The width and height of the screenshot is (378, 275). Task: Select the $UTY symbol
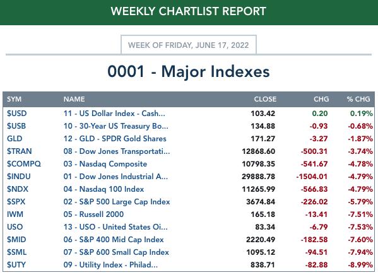click(16, 265)
